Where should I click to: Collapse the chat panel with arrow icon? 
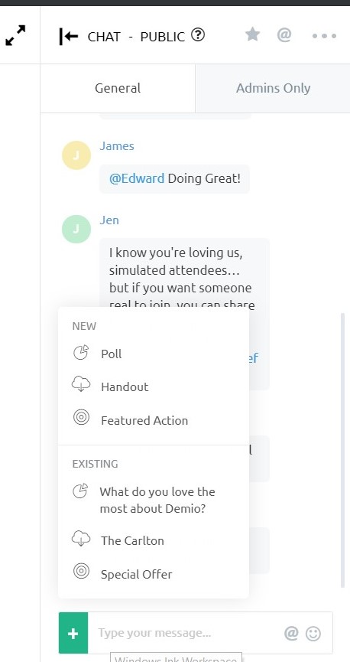click(x=69, y=36)
